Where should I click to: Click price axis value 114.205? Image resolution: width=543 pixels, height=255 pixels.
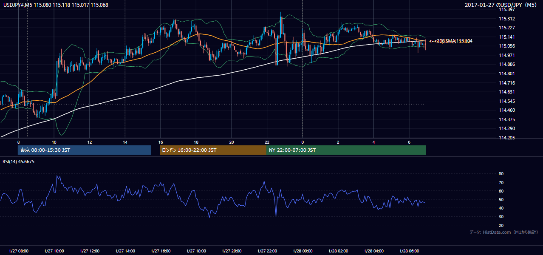[x=507, y=138]
